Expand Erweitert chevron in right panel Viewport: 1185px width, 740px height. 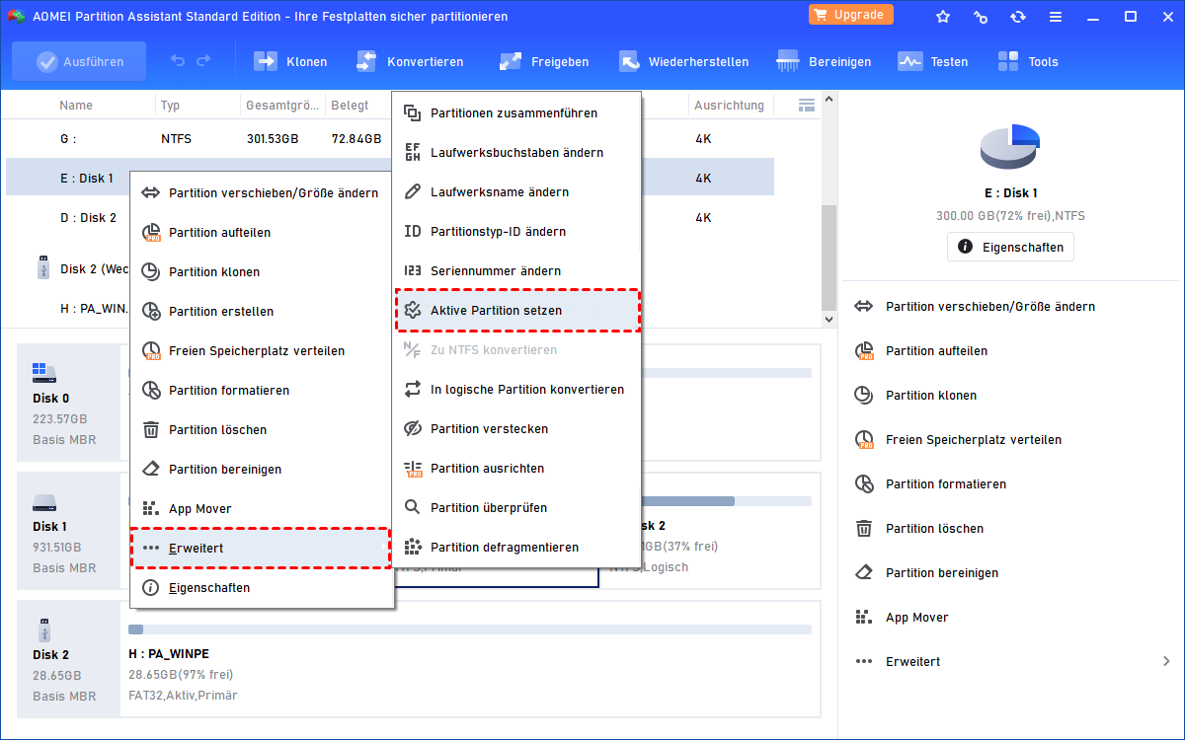[1166, 662]
